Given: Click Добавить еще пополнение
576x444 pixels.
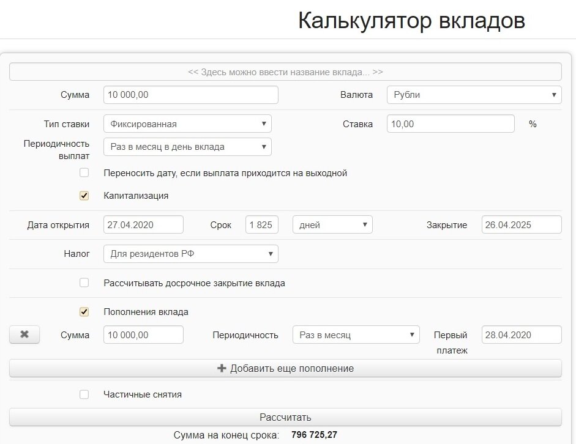Looking at the screenshot, I should 285,368.
